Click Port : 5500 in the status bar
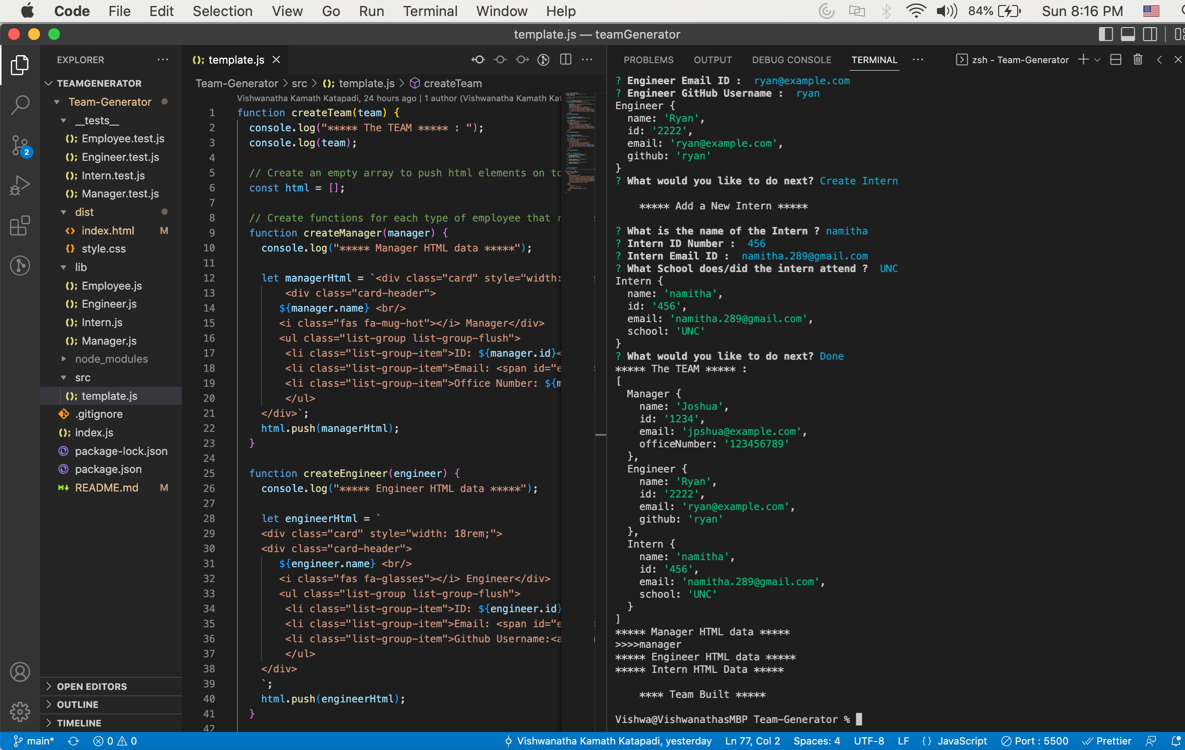The height and width of the screenshot is (750, 1185). (x=1034, y=740)
